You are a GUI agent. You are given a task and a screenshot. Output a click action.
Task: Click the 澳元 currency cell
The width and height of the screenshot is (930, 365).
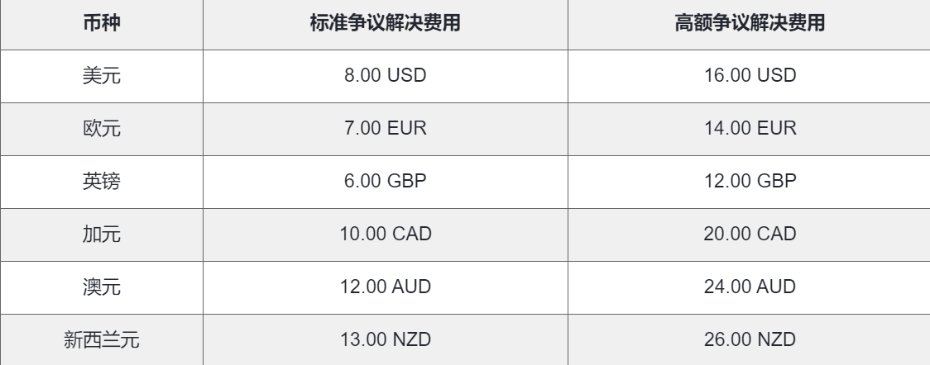point(102,287)
